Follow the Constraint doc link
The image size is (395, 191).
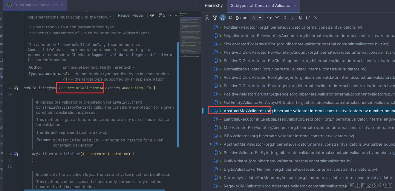pyautogui.click(x=164, y=55)
